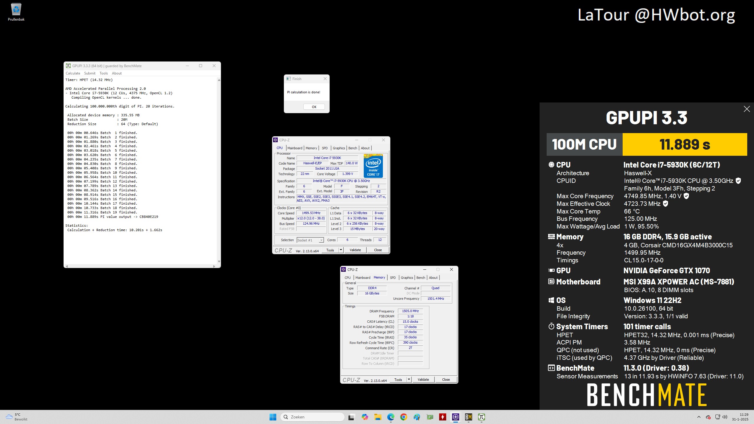
Task: Click Close button in lower CPU-Z window
Action: coord(446,380)
